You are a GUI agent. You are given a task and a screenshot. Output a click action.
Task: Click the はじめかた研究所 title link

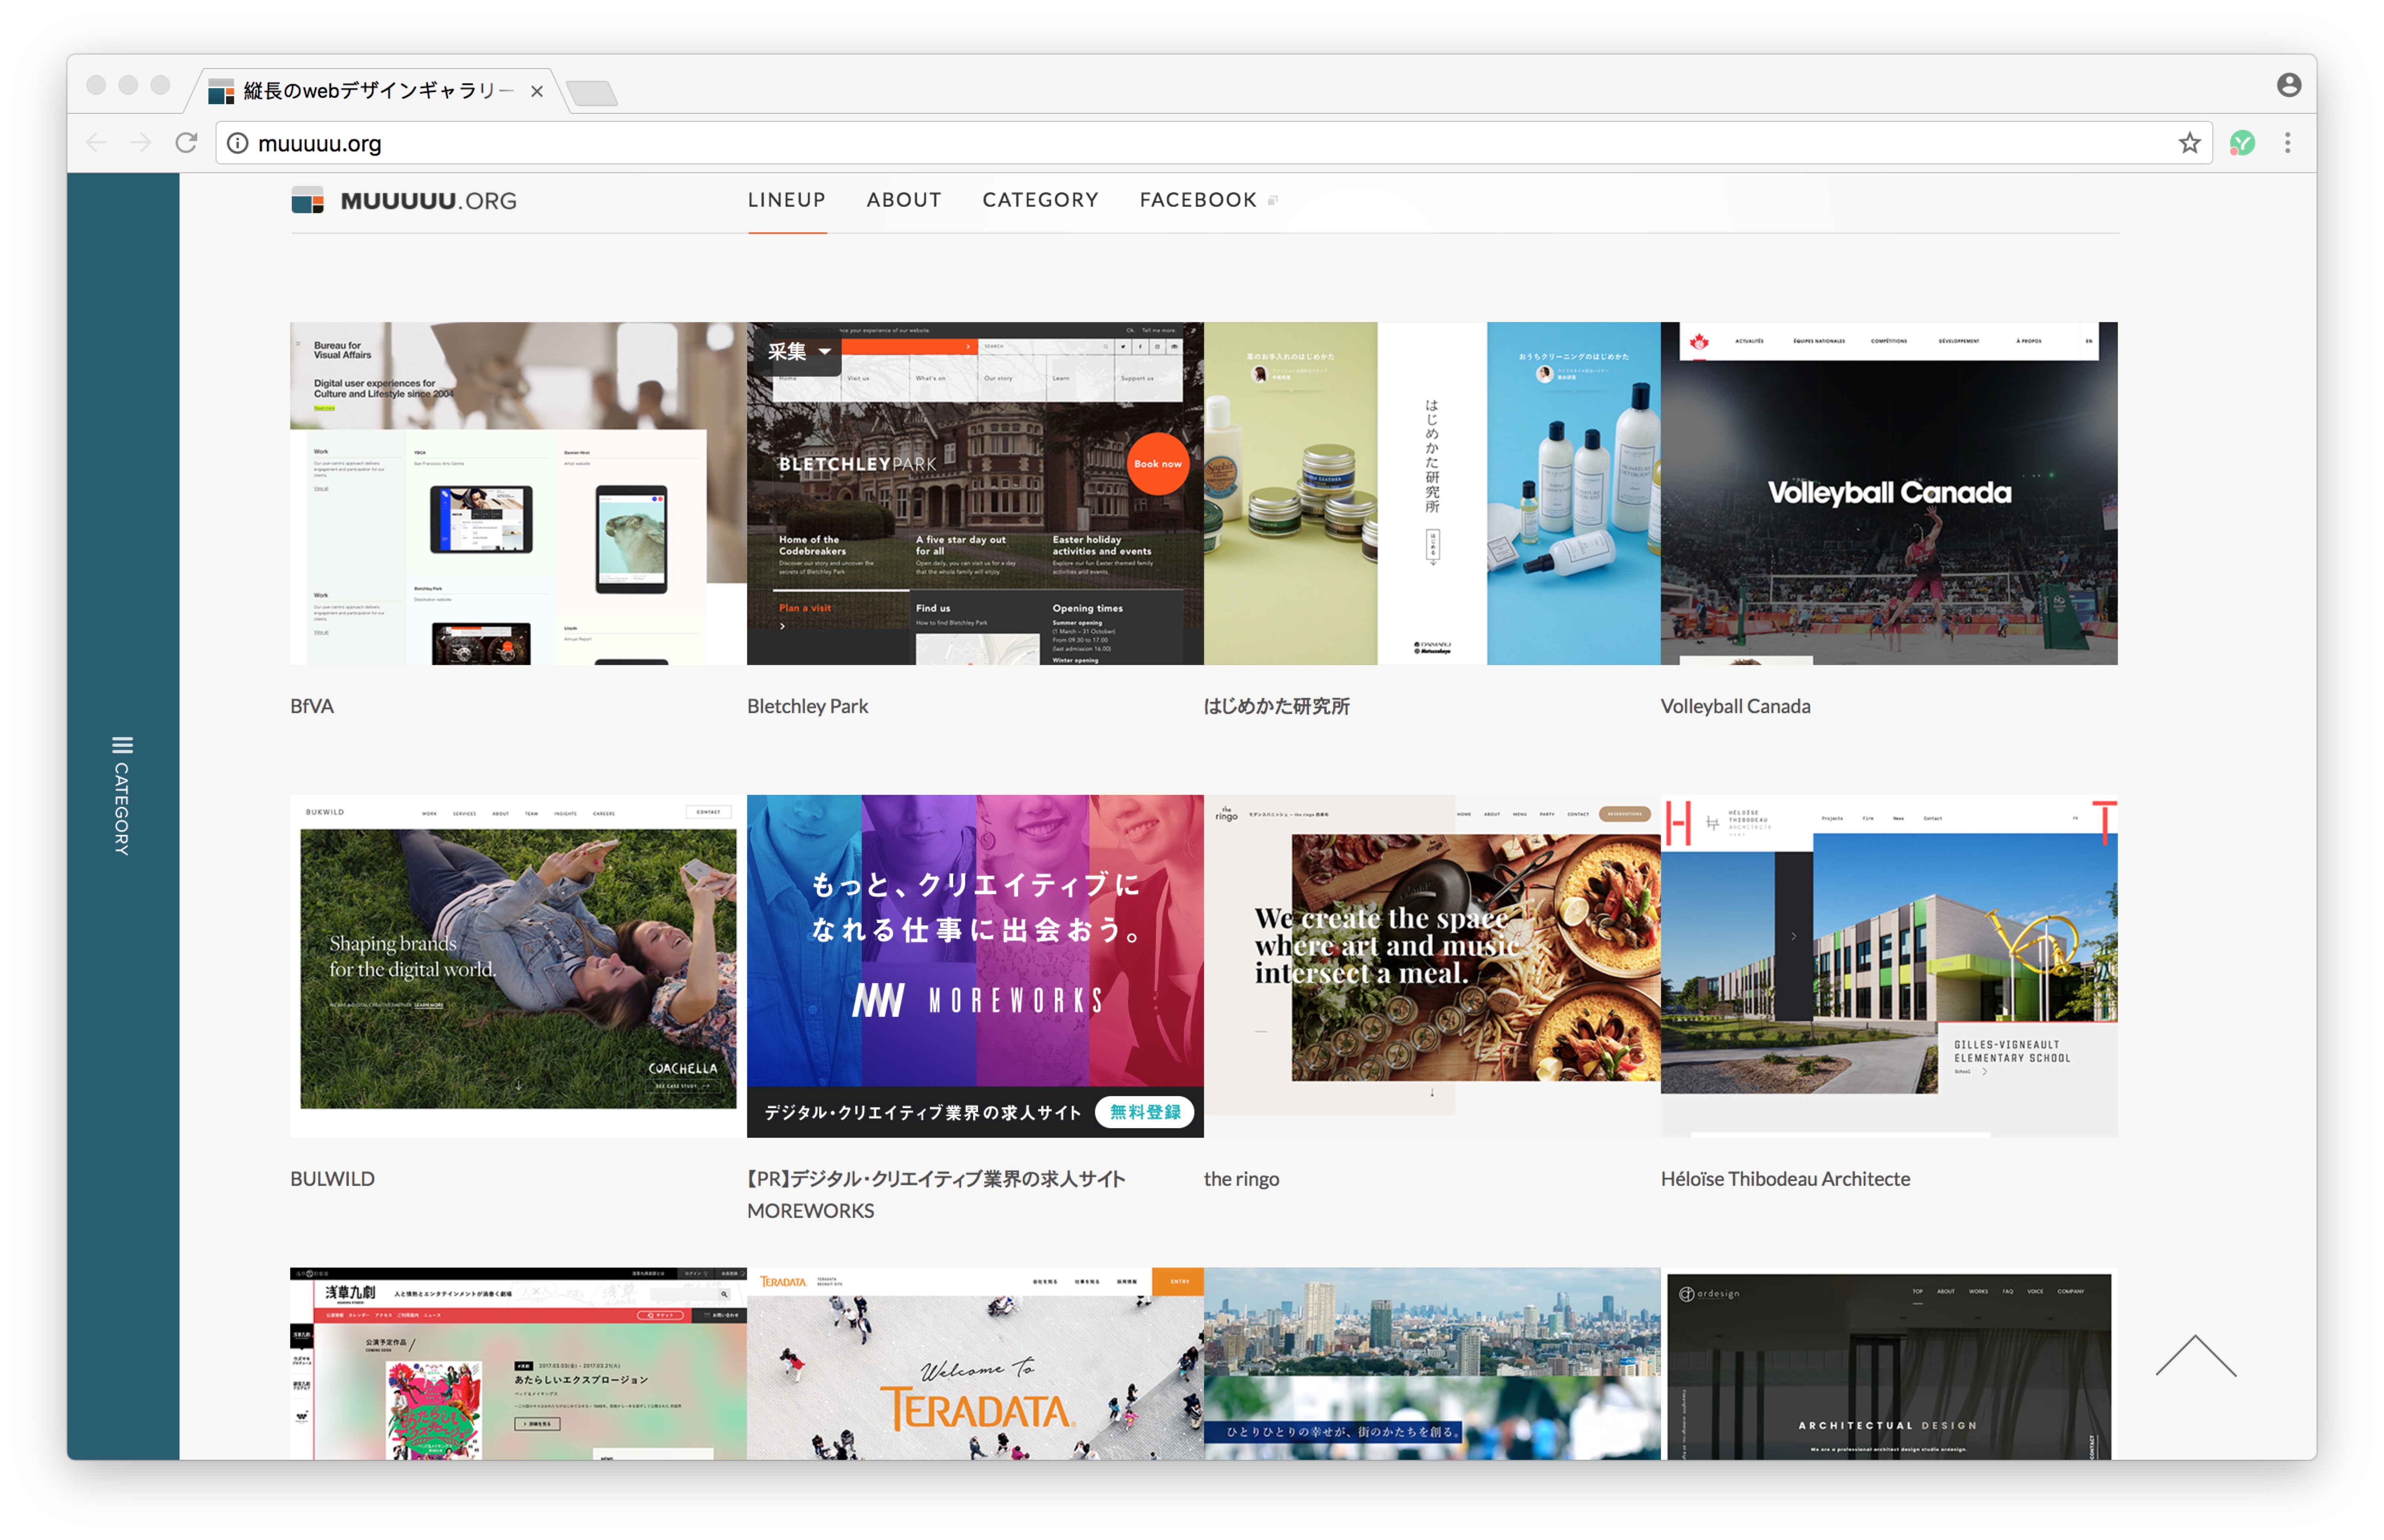point(1277,706)
